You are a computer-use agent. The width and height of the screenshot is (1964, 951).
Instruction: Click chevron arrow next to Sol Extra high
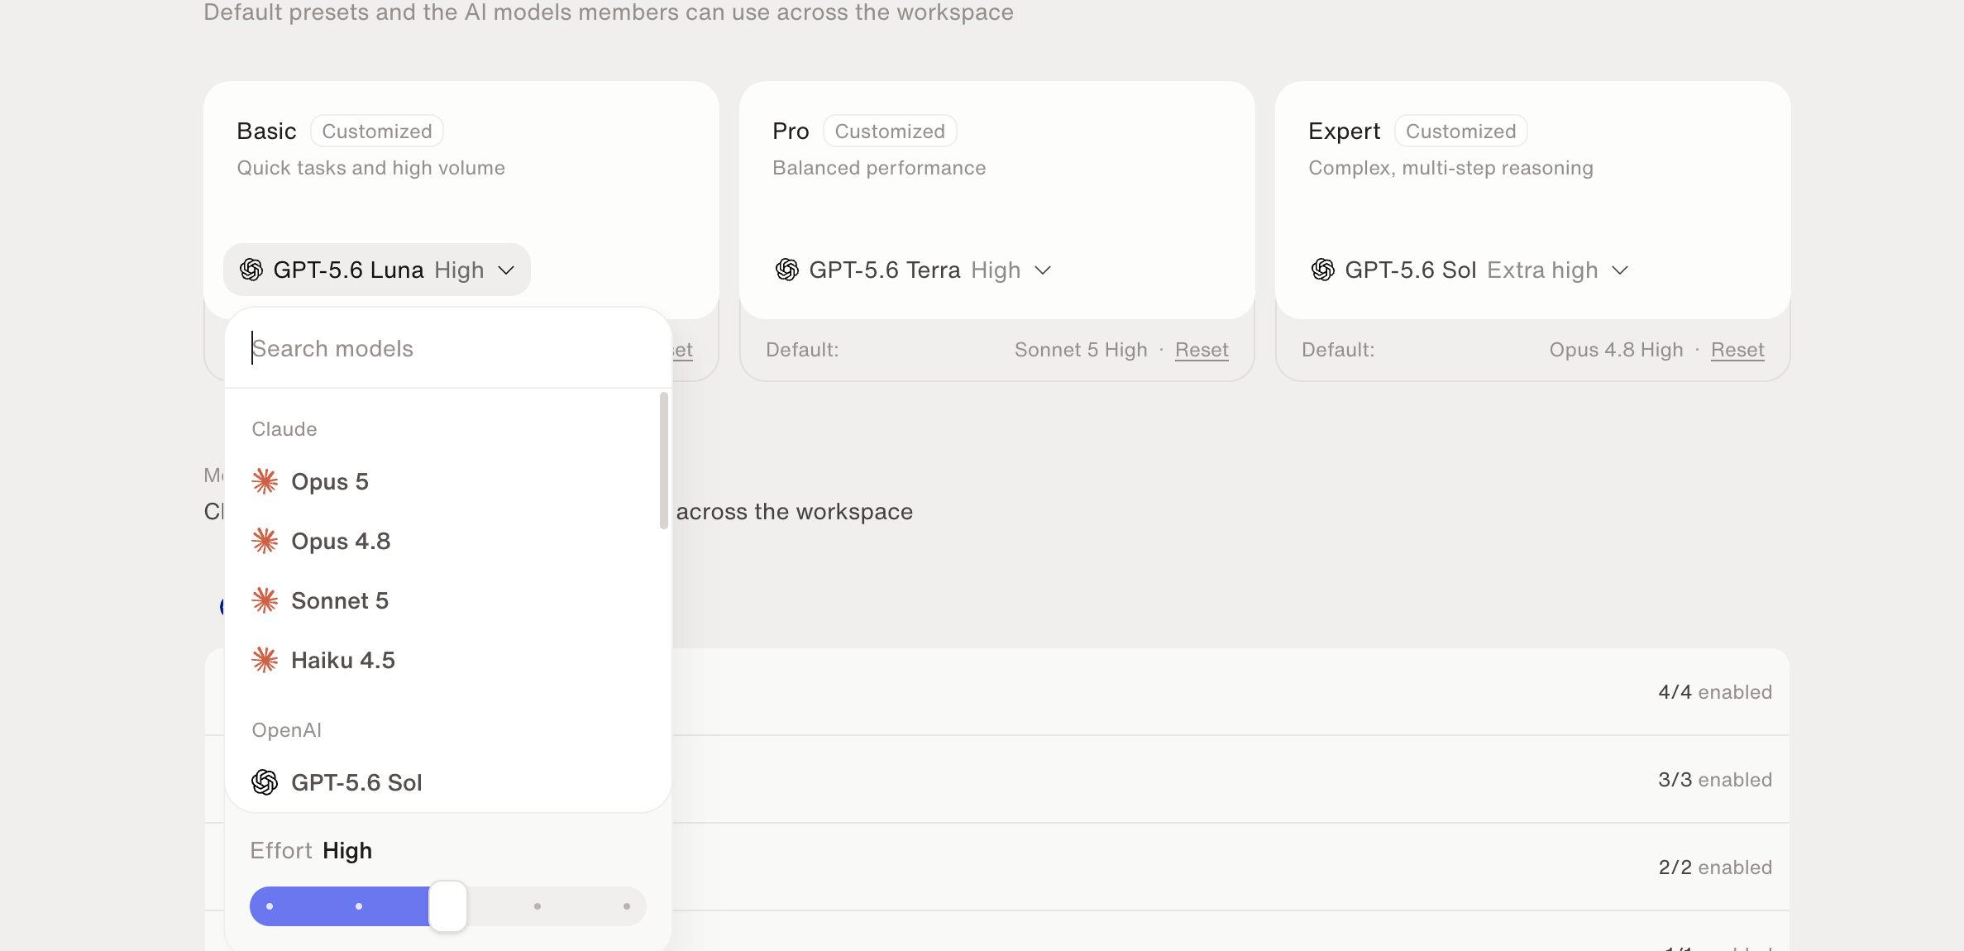1620,270
